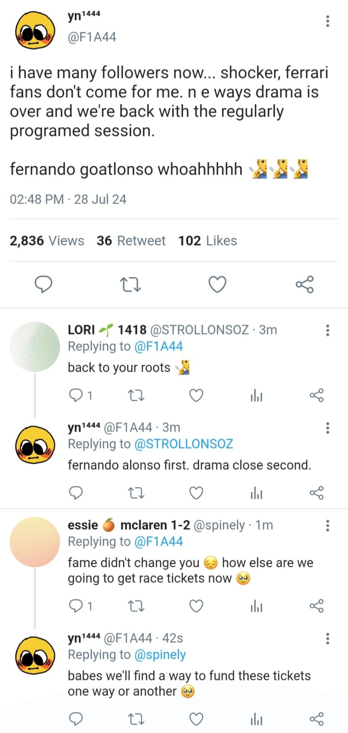Screen dimensions: 348x733
Task: View the 102 Likes list
Action: pyautogui.click(x=208, y=241)
